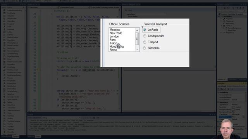The image size is (248, 139).
Task: Open Form1.cs in Solution Explorer
Action: [x=229, y=26]
